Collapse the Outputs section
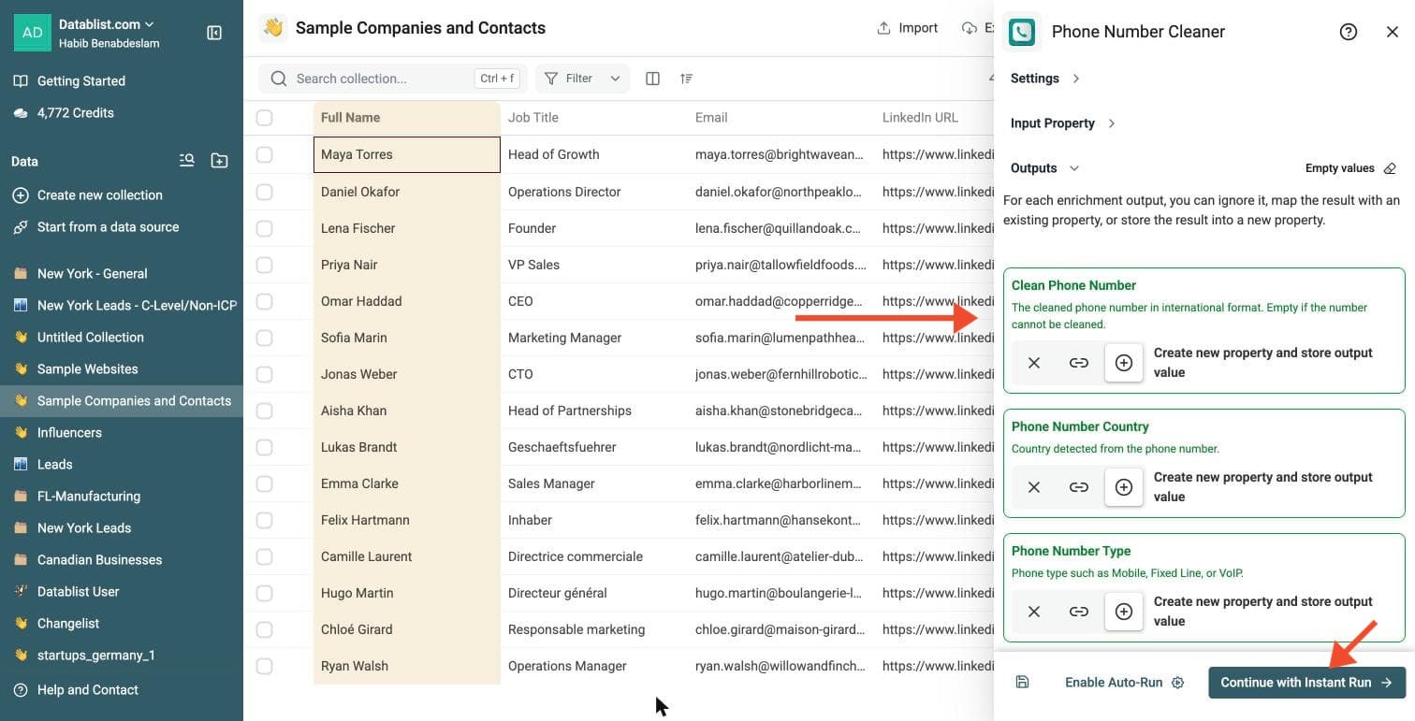The height and width of the screenshot is (721, 1415). (x=1045, y=168)
